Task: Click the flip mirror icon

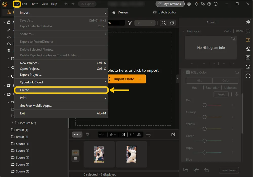Action: click(x=139, y=135)
